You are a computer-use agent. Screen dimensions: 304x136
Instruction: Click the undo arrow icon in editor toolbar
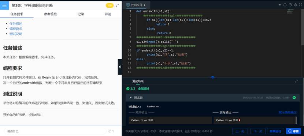(280, 5)
